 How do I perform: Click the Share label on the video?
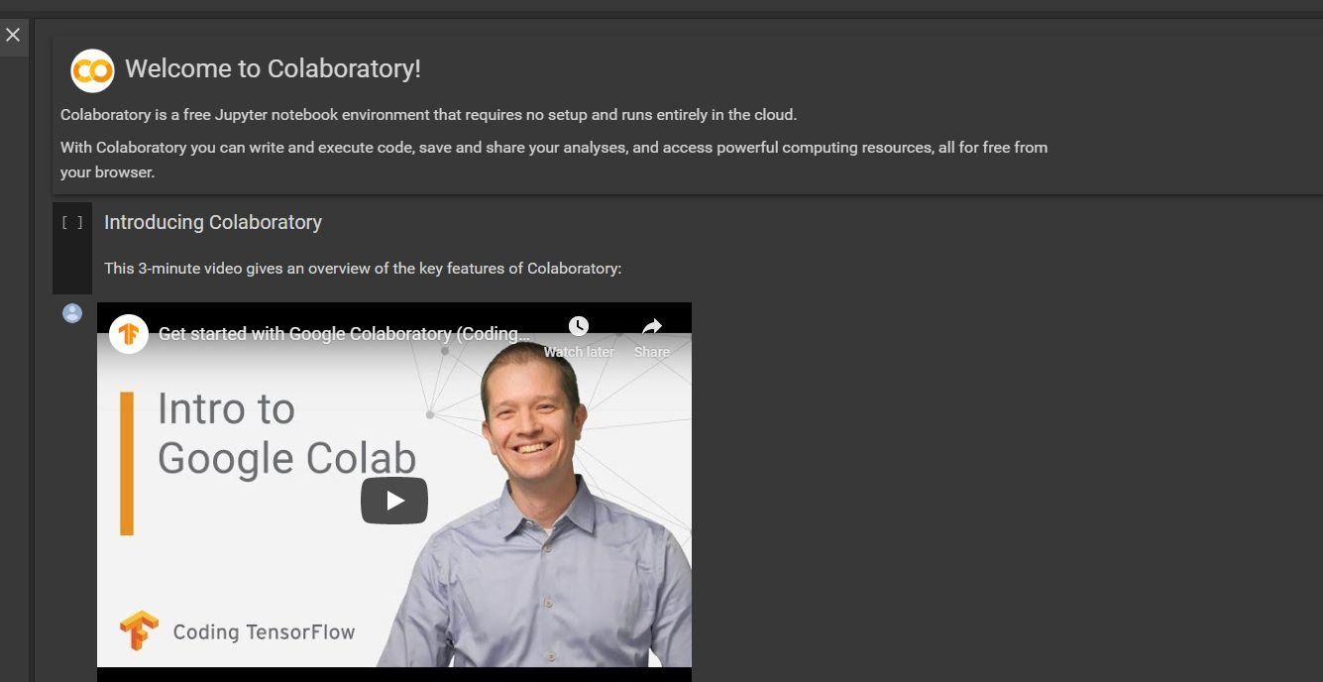651,351
